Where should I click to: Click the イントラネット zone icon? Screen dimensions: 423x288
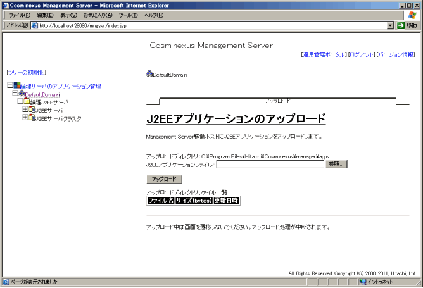coord(363,282)
